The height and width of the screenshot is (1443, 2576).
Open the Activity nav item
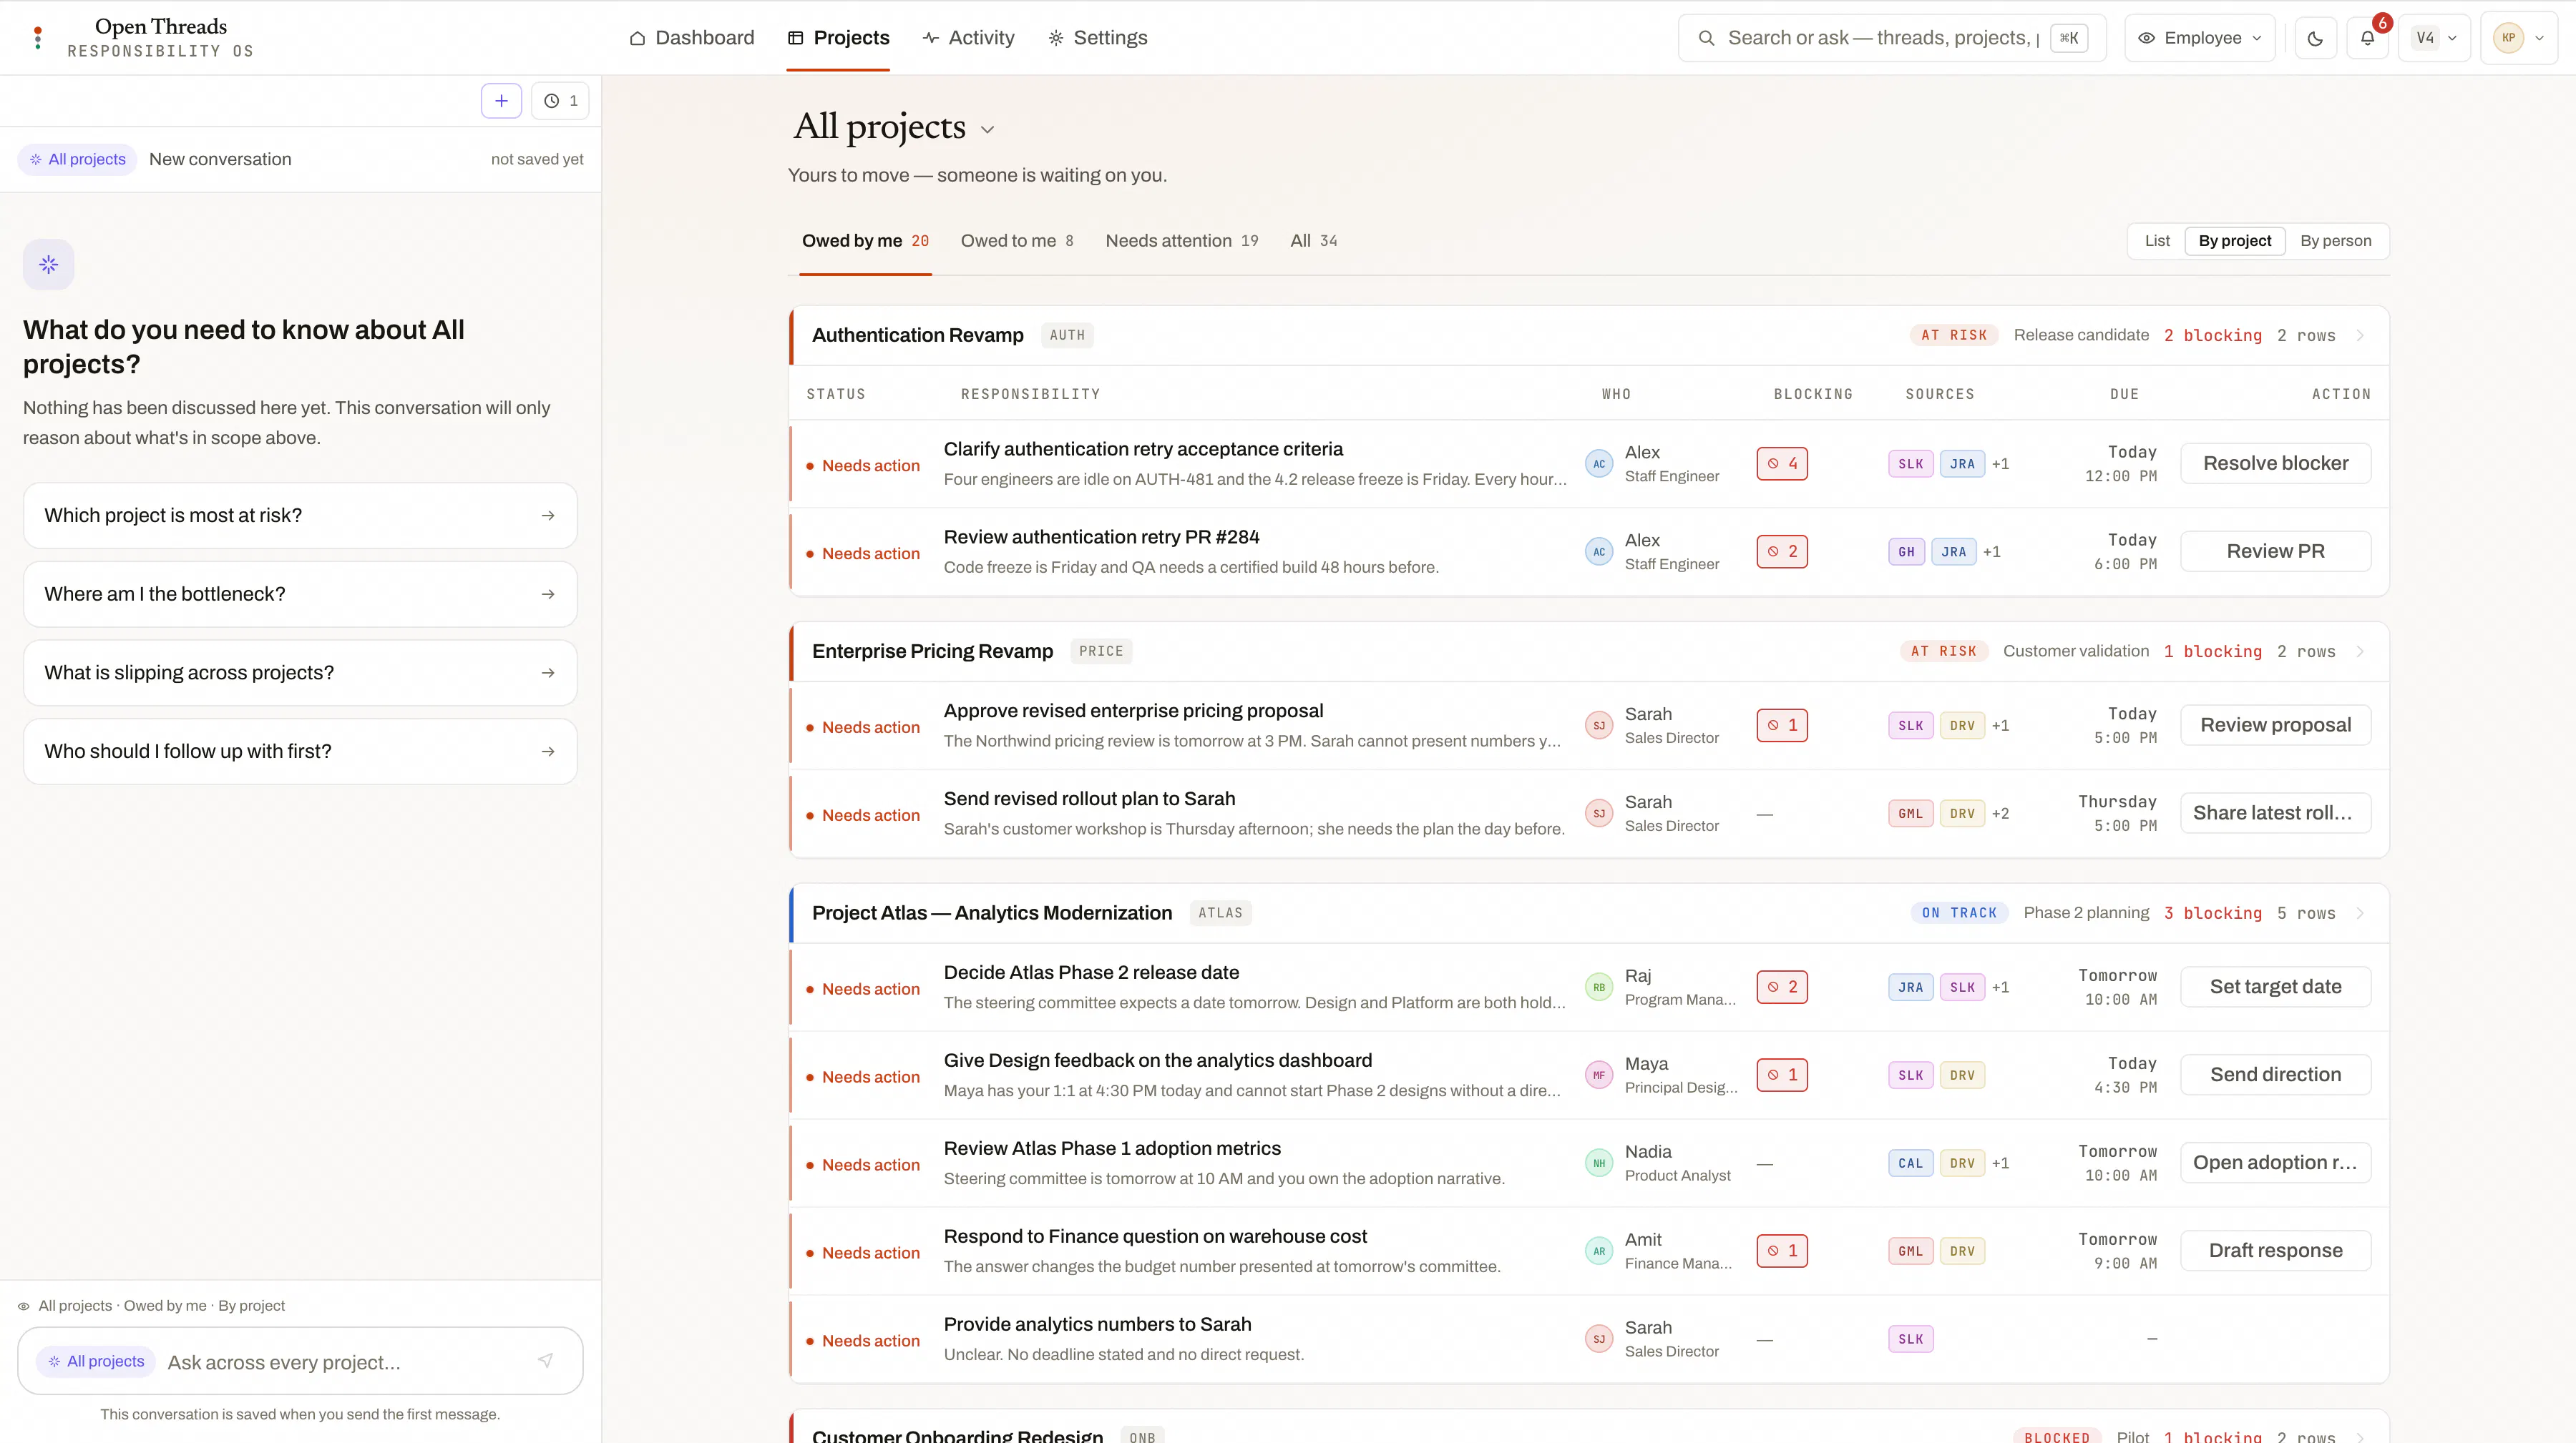[x=968, y=38]
